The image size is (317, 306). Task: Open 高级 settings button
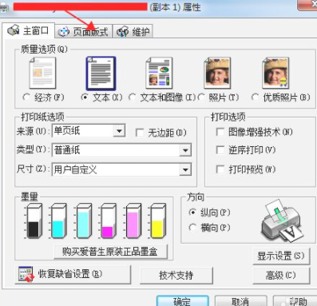coord(281,275)
